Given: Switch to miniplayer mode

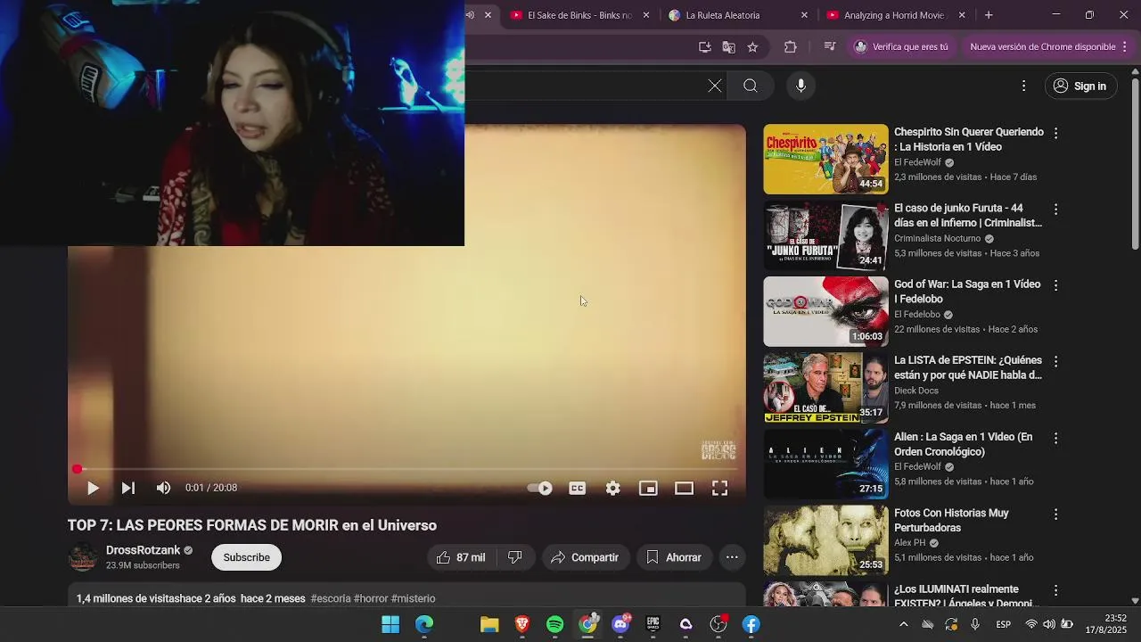Looking at the screenshot, I should click(x=648, y=488).
